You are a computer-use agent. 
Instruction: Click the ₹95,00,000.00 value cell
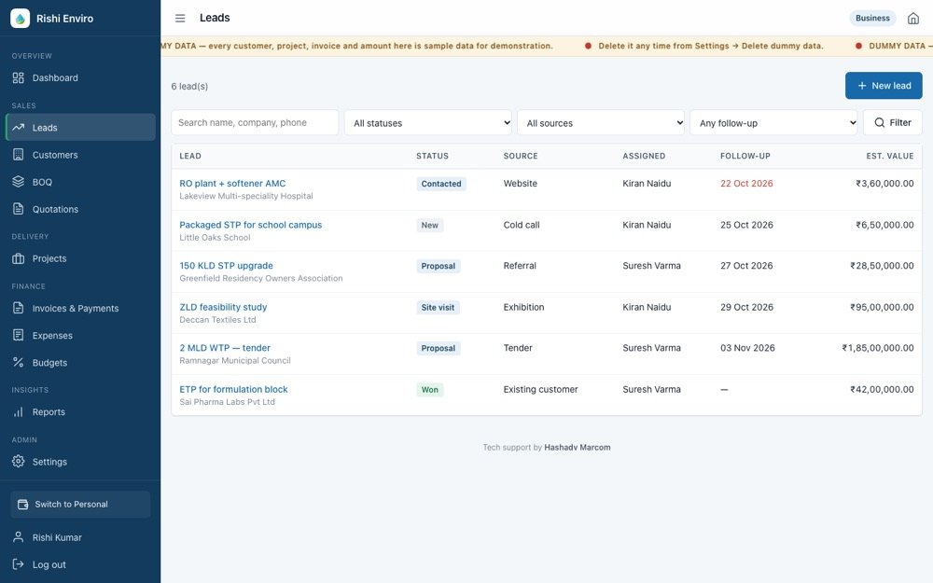coord(882,307)
